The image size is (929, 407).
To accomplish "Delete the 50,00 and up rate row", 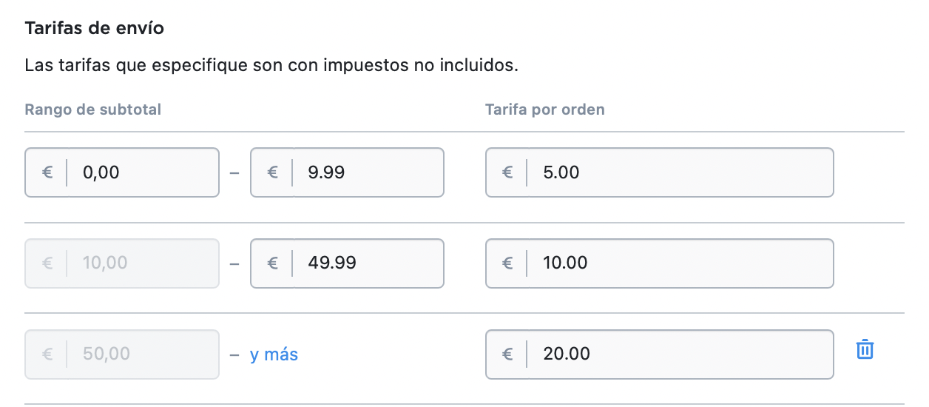I will 865,349.
